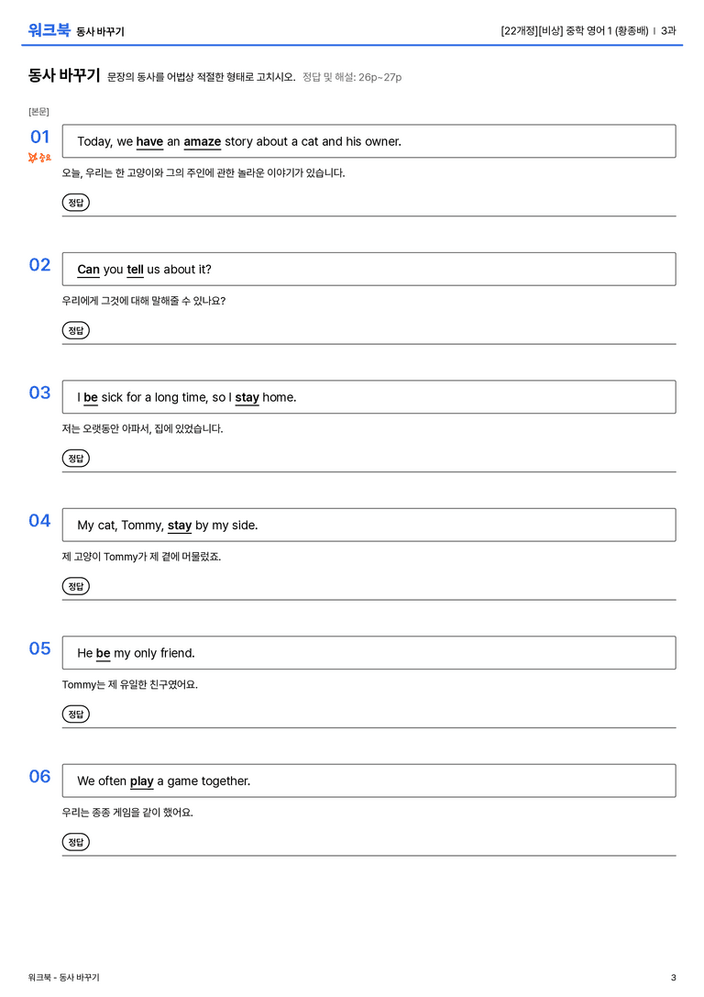This screenshot has width=704, height=997.
Task: Click the underlined word 'tell'
Action: [x=135, y=270]
